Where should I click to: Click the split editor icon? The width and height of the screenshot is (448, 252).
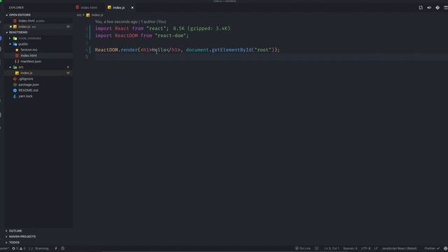click(446, 8)
